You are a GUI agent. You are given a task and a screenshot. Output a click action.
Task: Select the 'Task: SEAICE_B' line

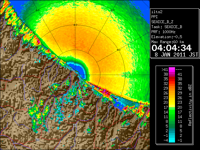(x=167, y=27)
